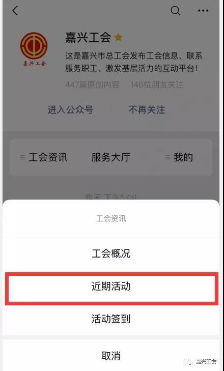Tap the list icon left of 工会资讯
This screenshot has height=371, width=224.
[x=23, y=157]
